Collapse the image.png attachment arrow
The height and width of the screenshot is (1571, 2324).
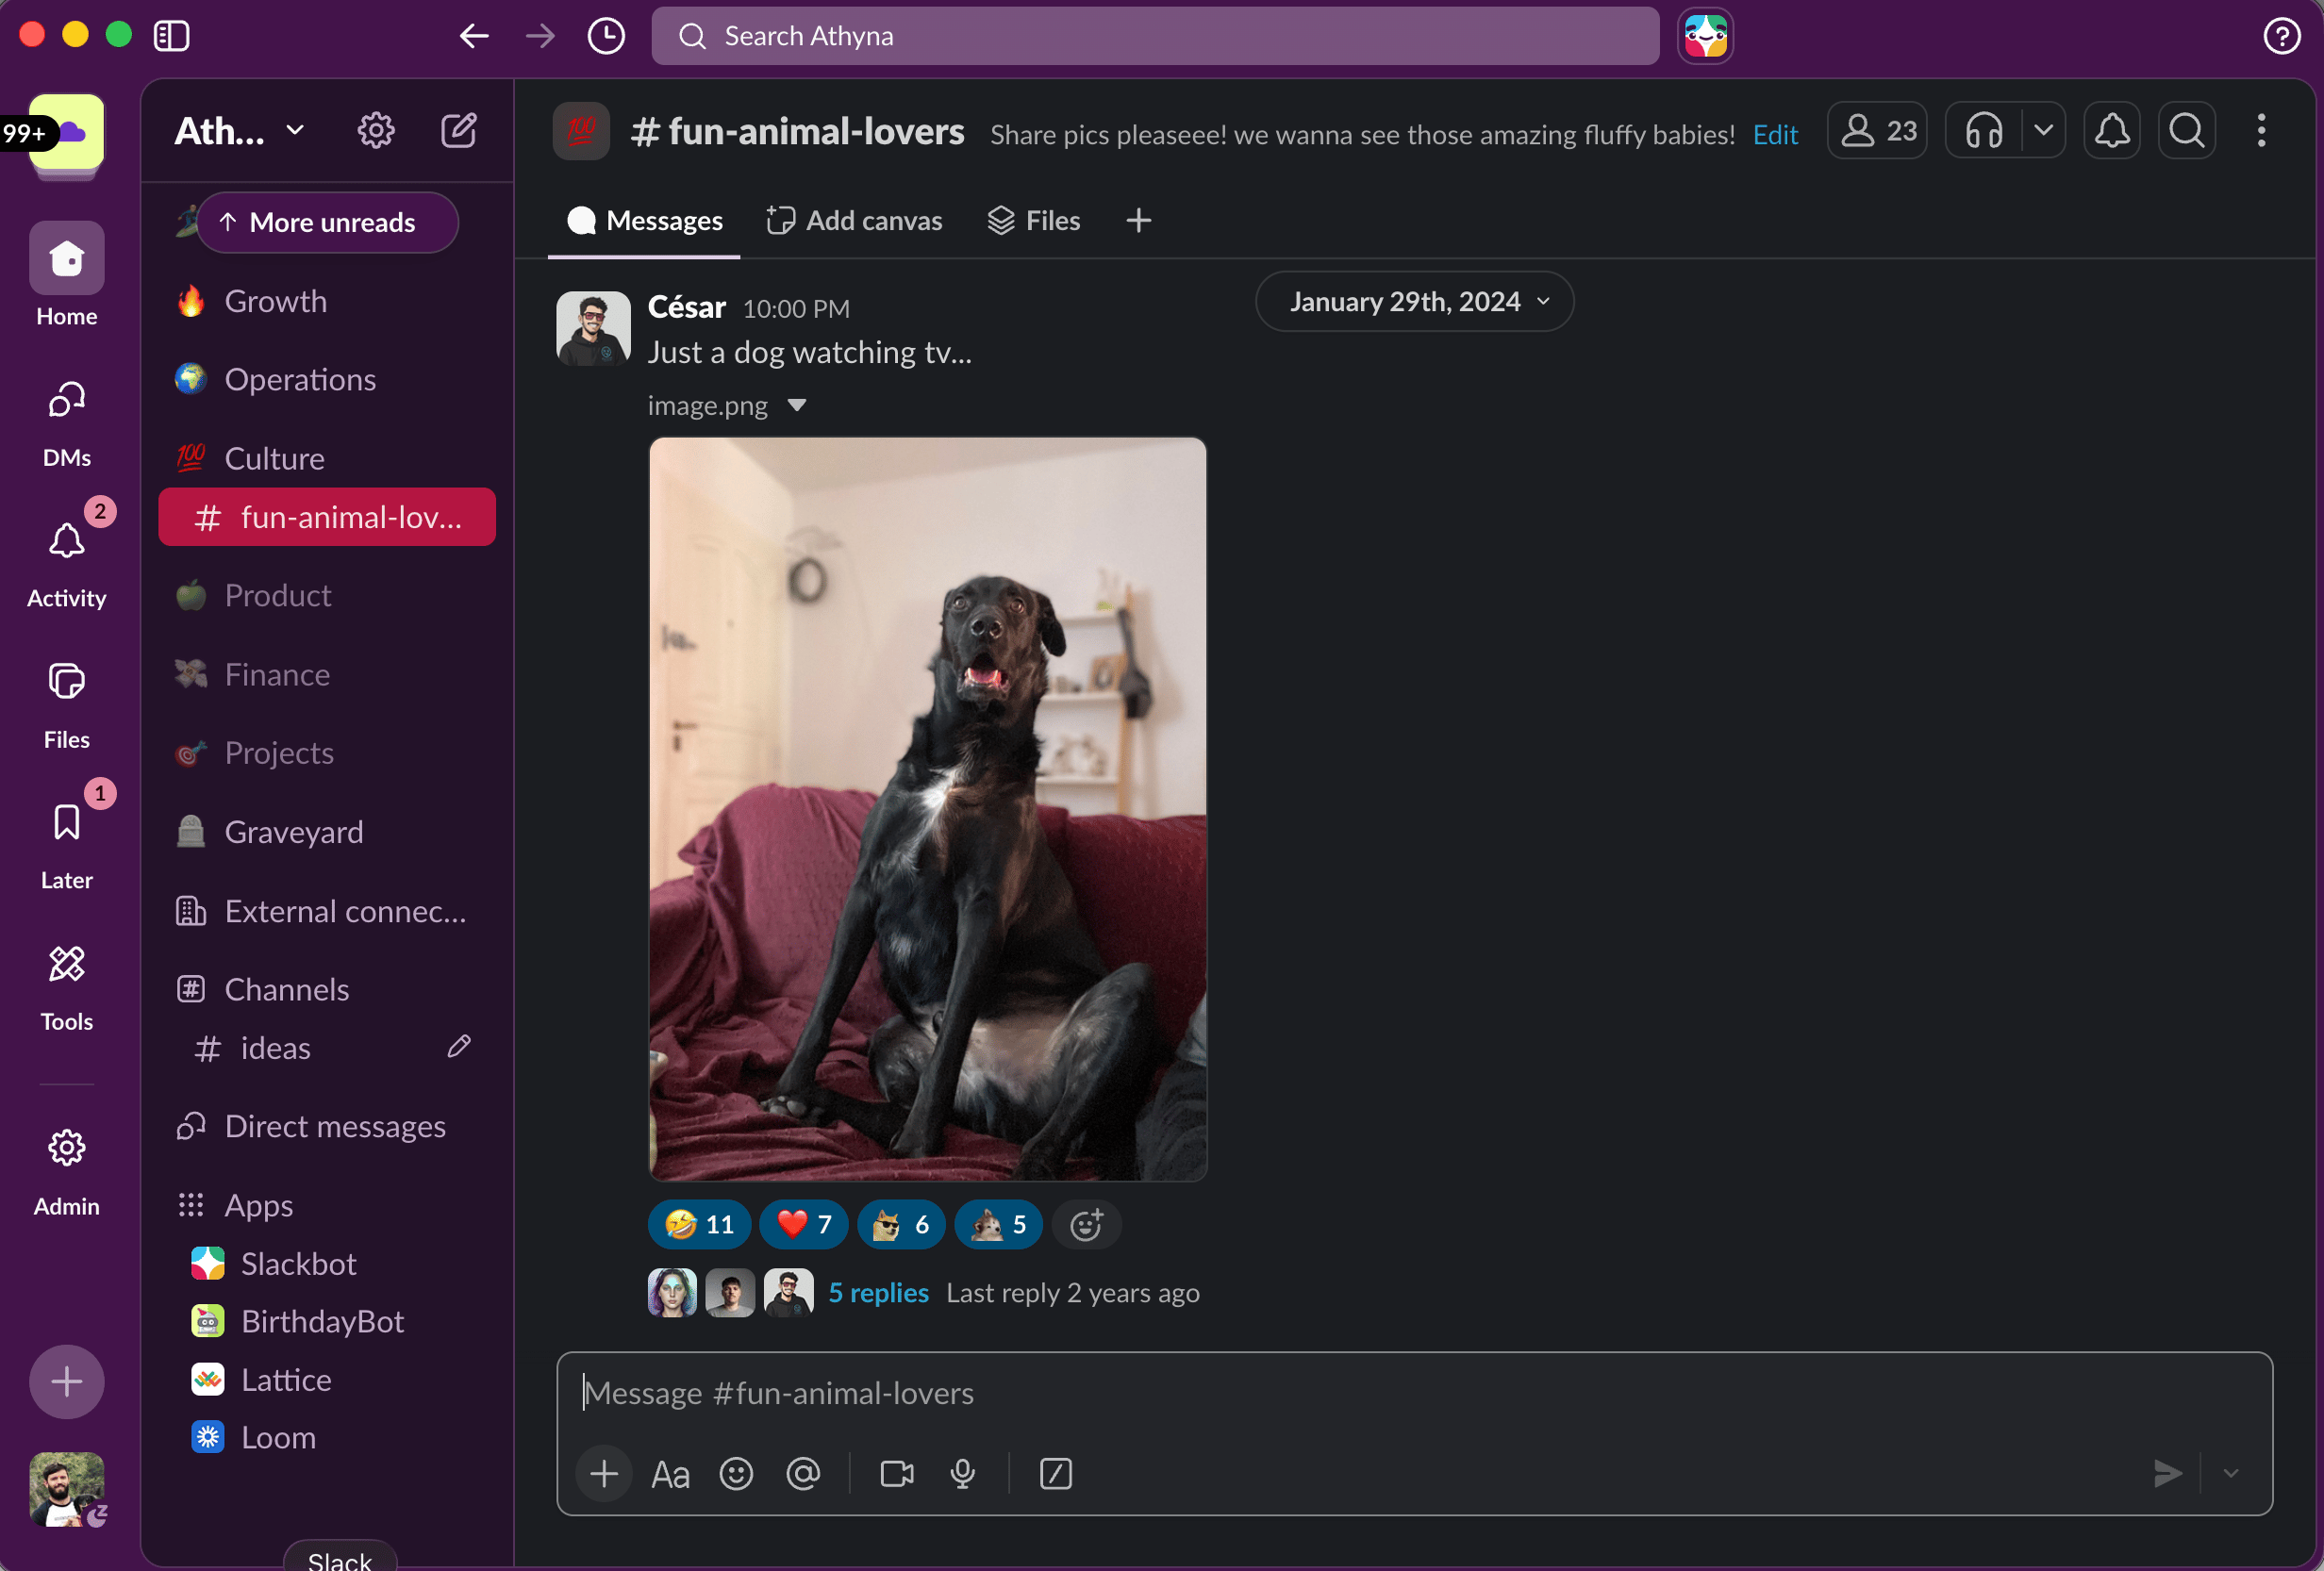pyautogui.click(x=796, y=405)
